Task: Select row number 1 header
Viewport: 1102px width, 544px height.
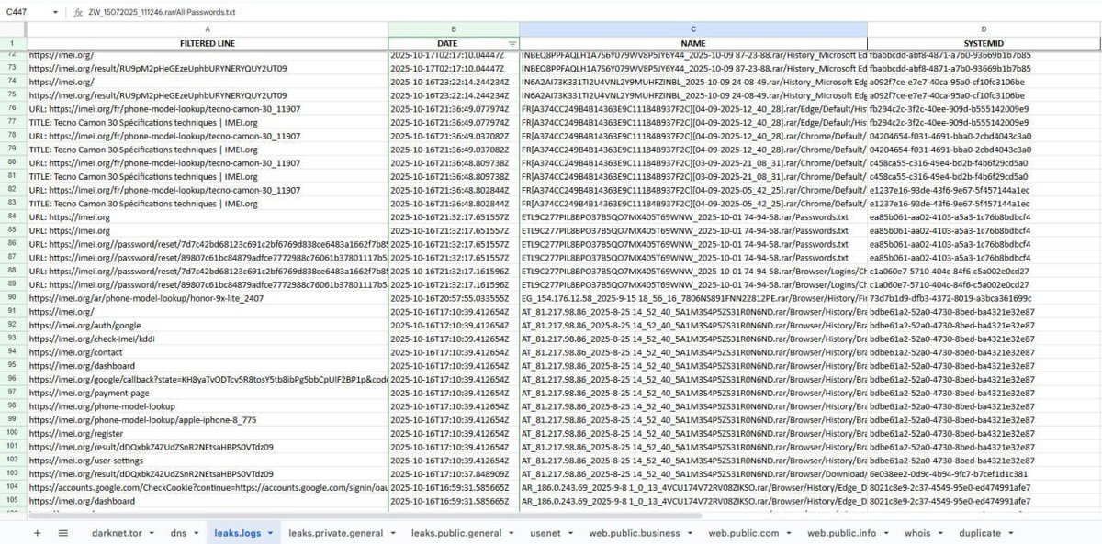Action: 13,43
